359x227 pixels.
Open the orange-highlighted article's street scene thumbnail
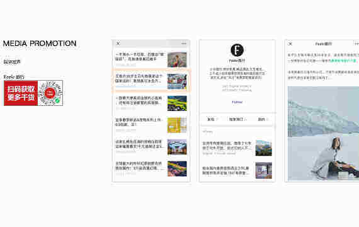point(177,81)
